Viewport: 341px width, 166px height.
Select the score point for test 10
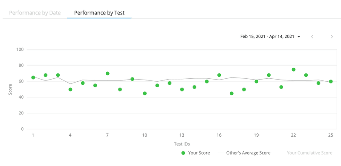(x=144, y=94)
